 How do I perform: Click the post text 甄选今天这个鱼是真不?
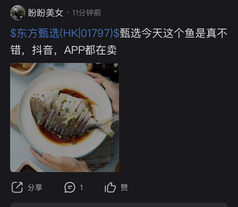click(174, 33)
